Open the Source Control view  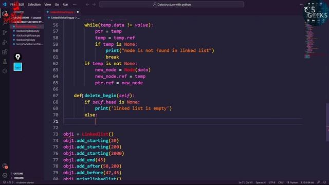(x=5, y=32)
